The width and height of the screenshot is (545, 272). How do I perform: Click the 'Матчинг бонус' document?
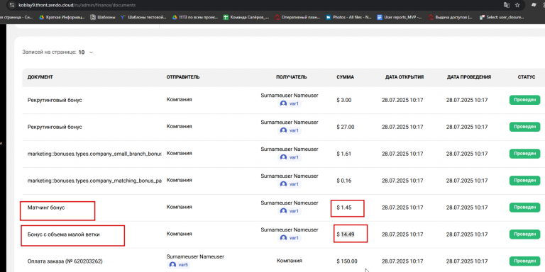46,208
